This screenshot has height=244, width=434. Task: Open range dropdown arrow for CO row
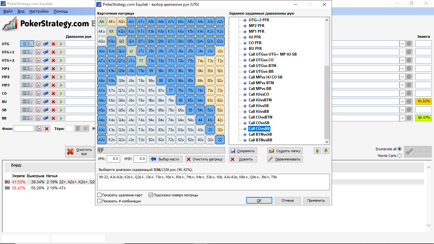pos(402,93)
